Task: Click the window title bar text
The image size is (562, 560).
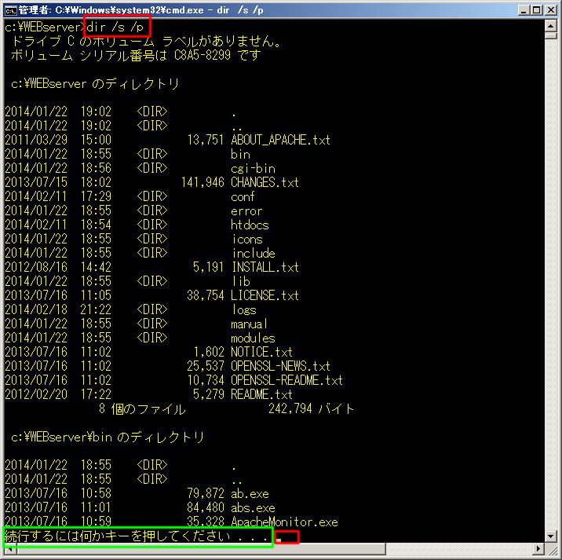Action: click(x=140, y=10)
